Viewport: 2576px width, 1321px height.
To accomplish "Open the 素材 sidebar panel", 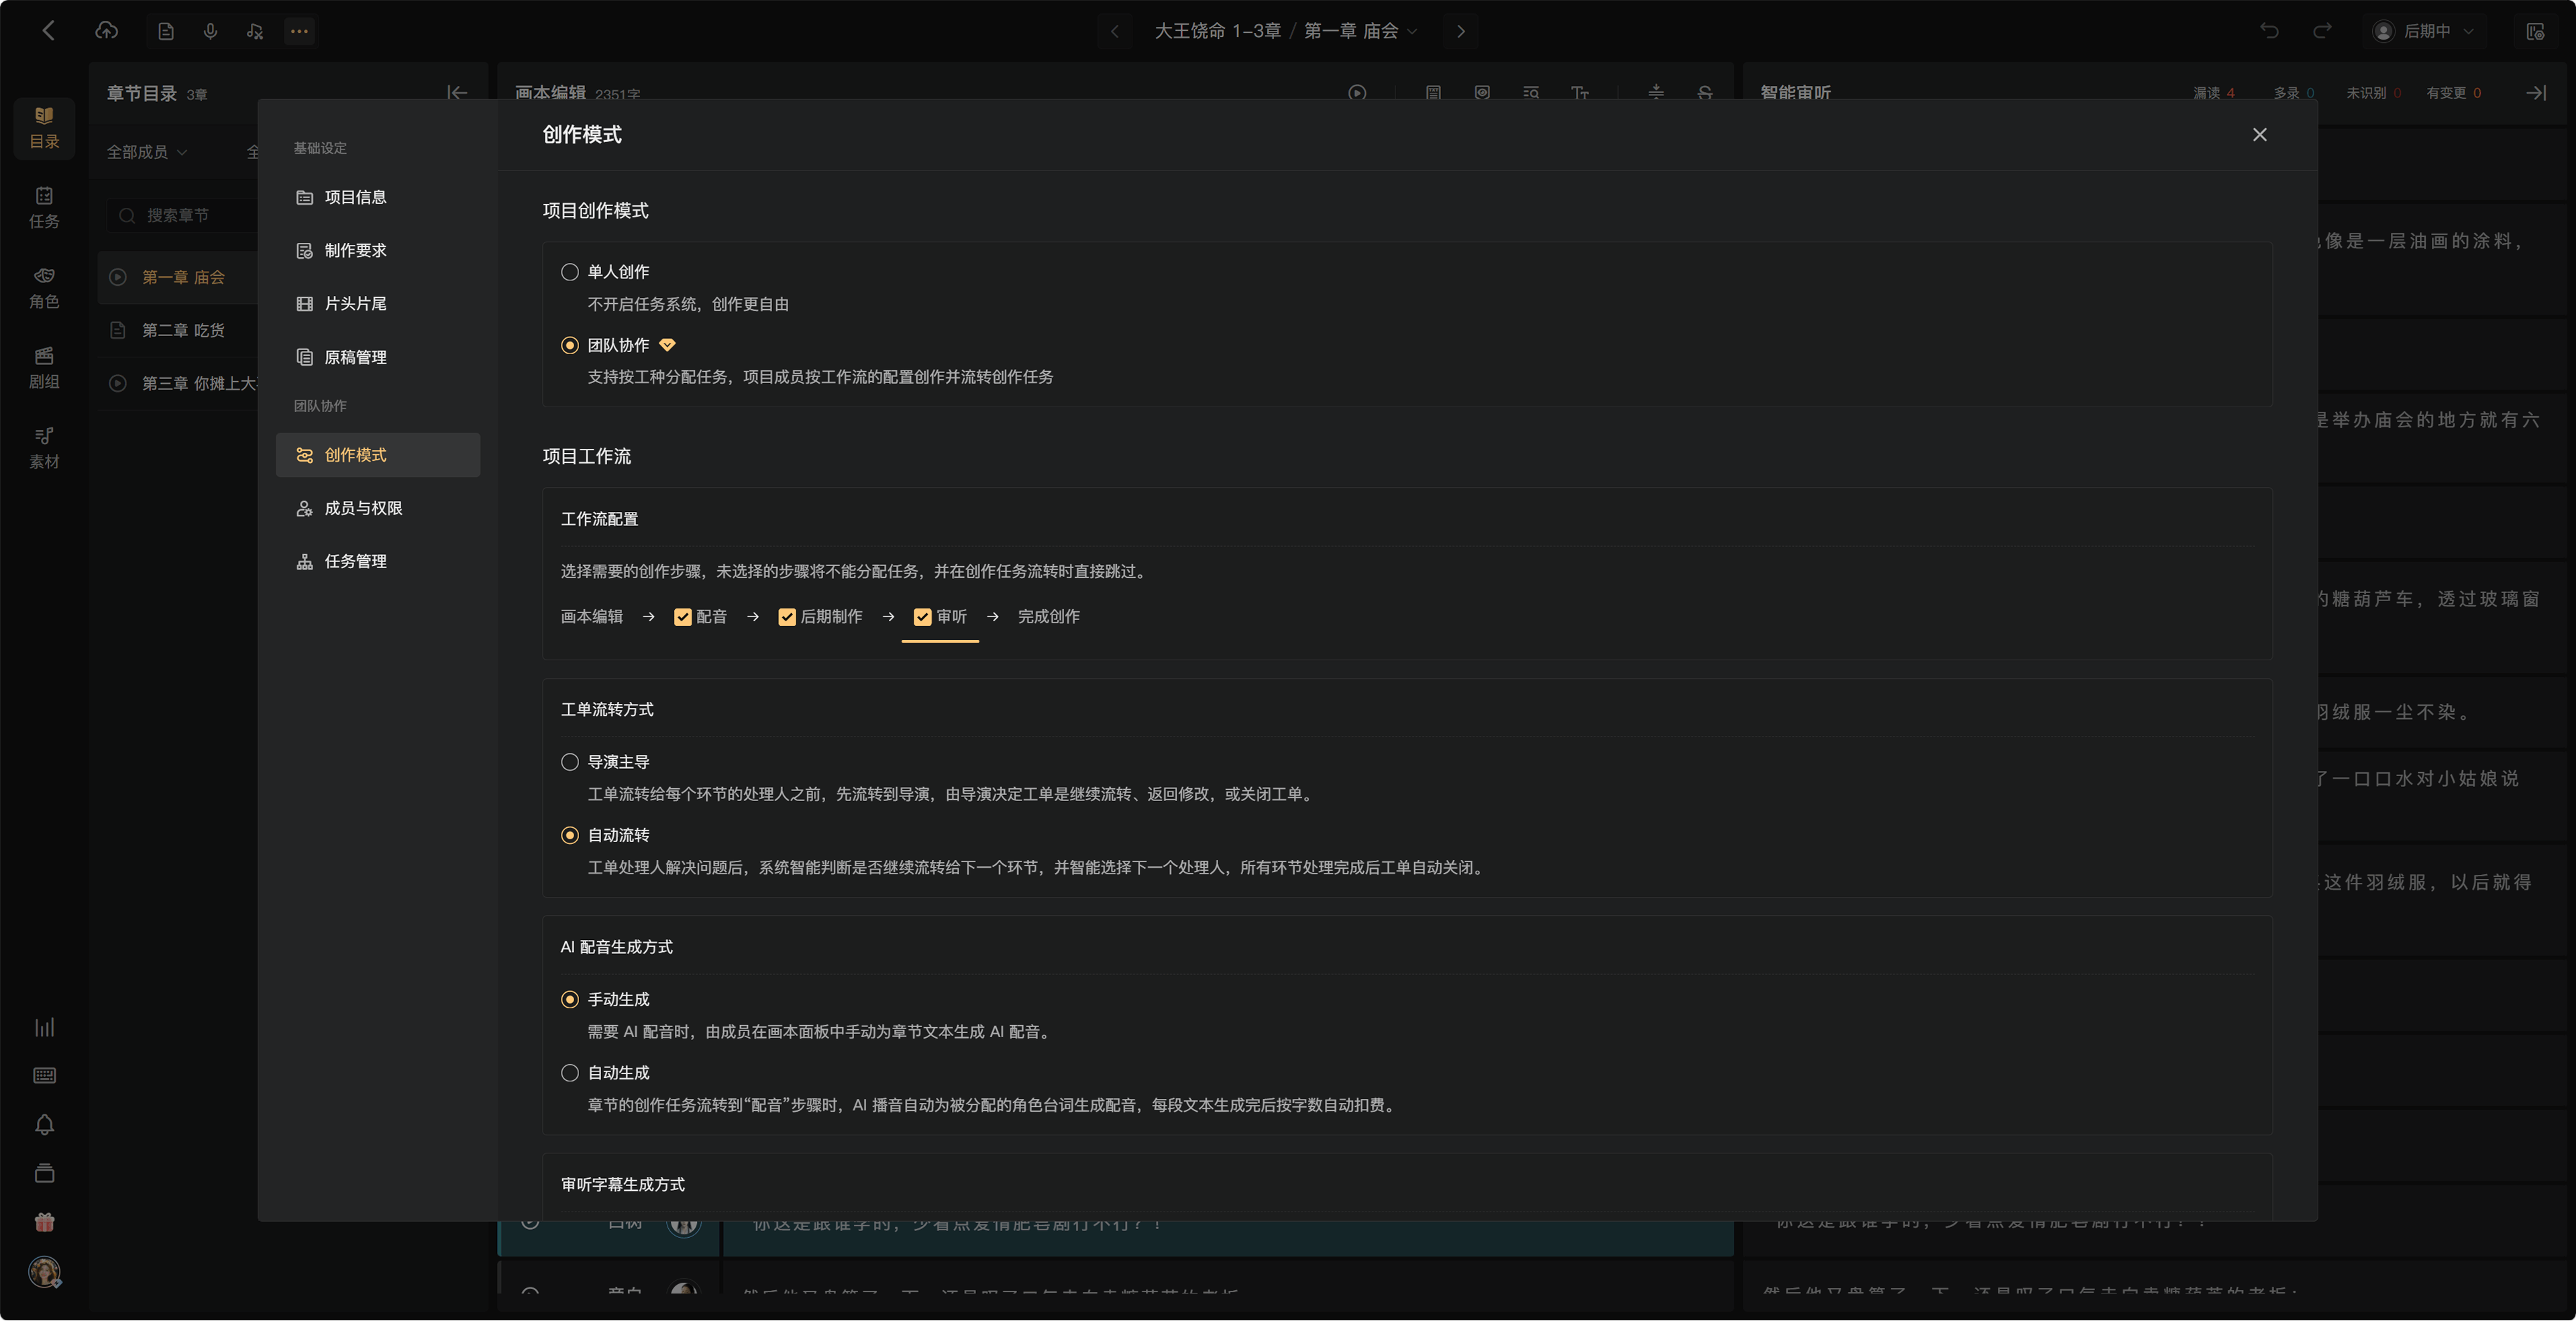I will (44, 448).
